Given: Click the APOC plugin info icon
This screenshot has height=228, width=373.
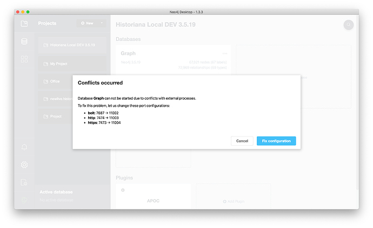Looking at the screenshot, I should coord(123,190).
